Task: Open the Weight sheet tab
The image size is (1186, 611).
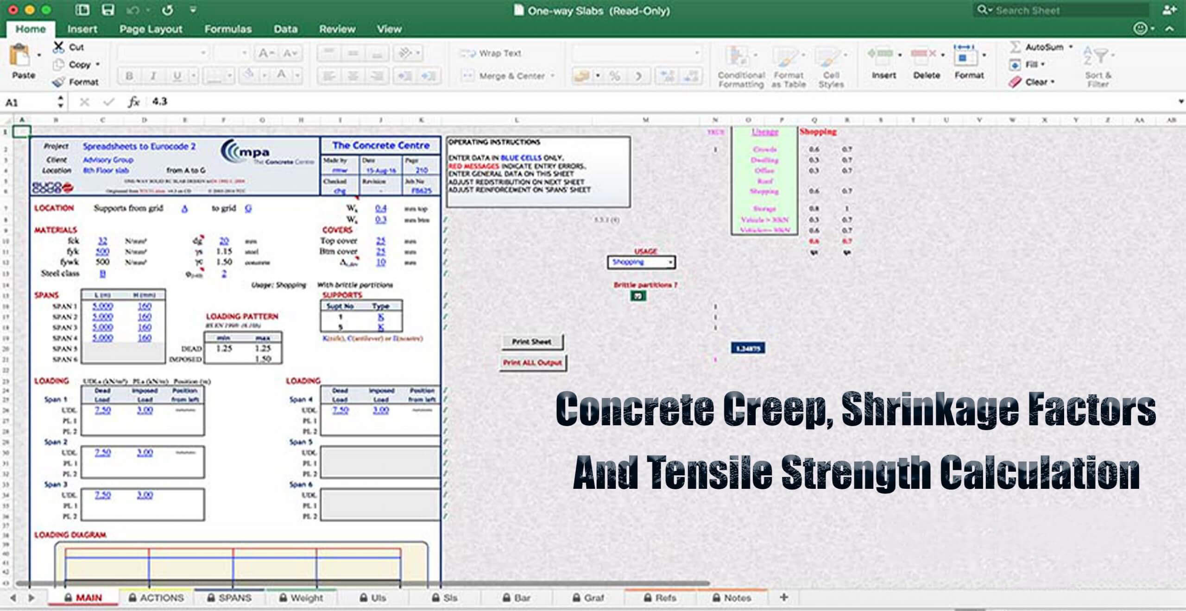Action: 301,598
